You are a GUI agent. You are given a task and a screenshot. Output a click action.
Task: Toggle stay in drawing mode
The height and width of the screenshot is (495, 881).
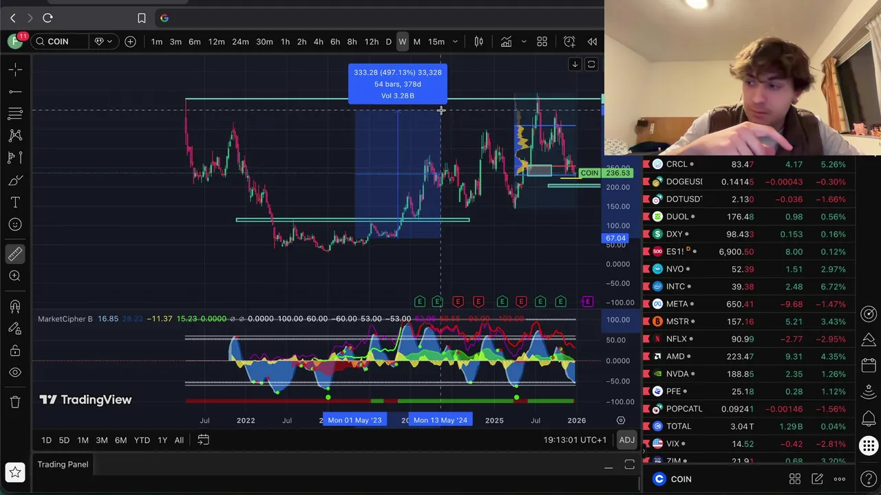[15, 329]
